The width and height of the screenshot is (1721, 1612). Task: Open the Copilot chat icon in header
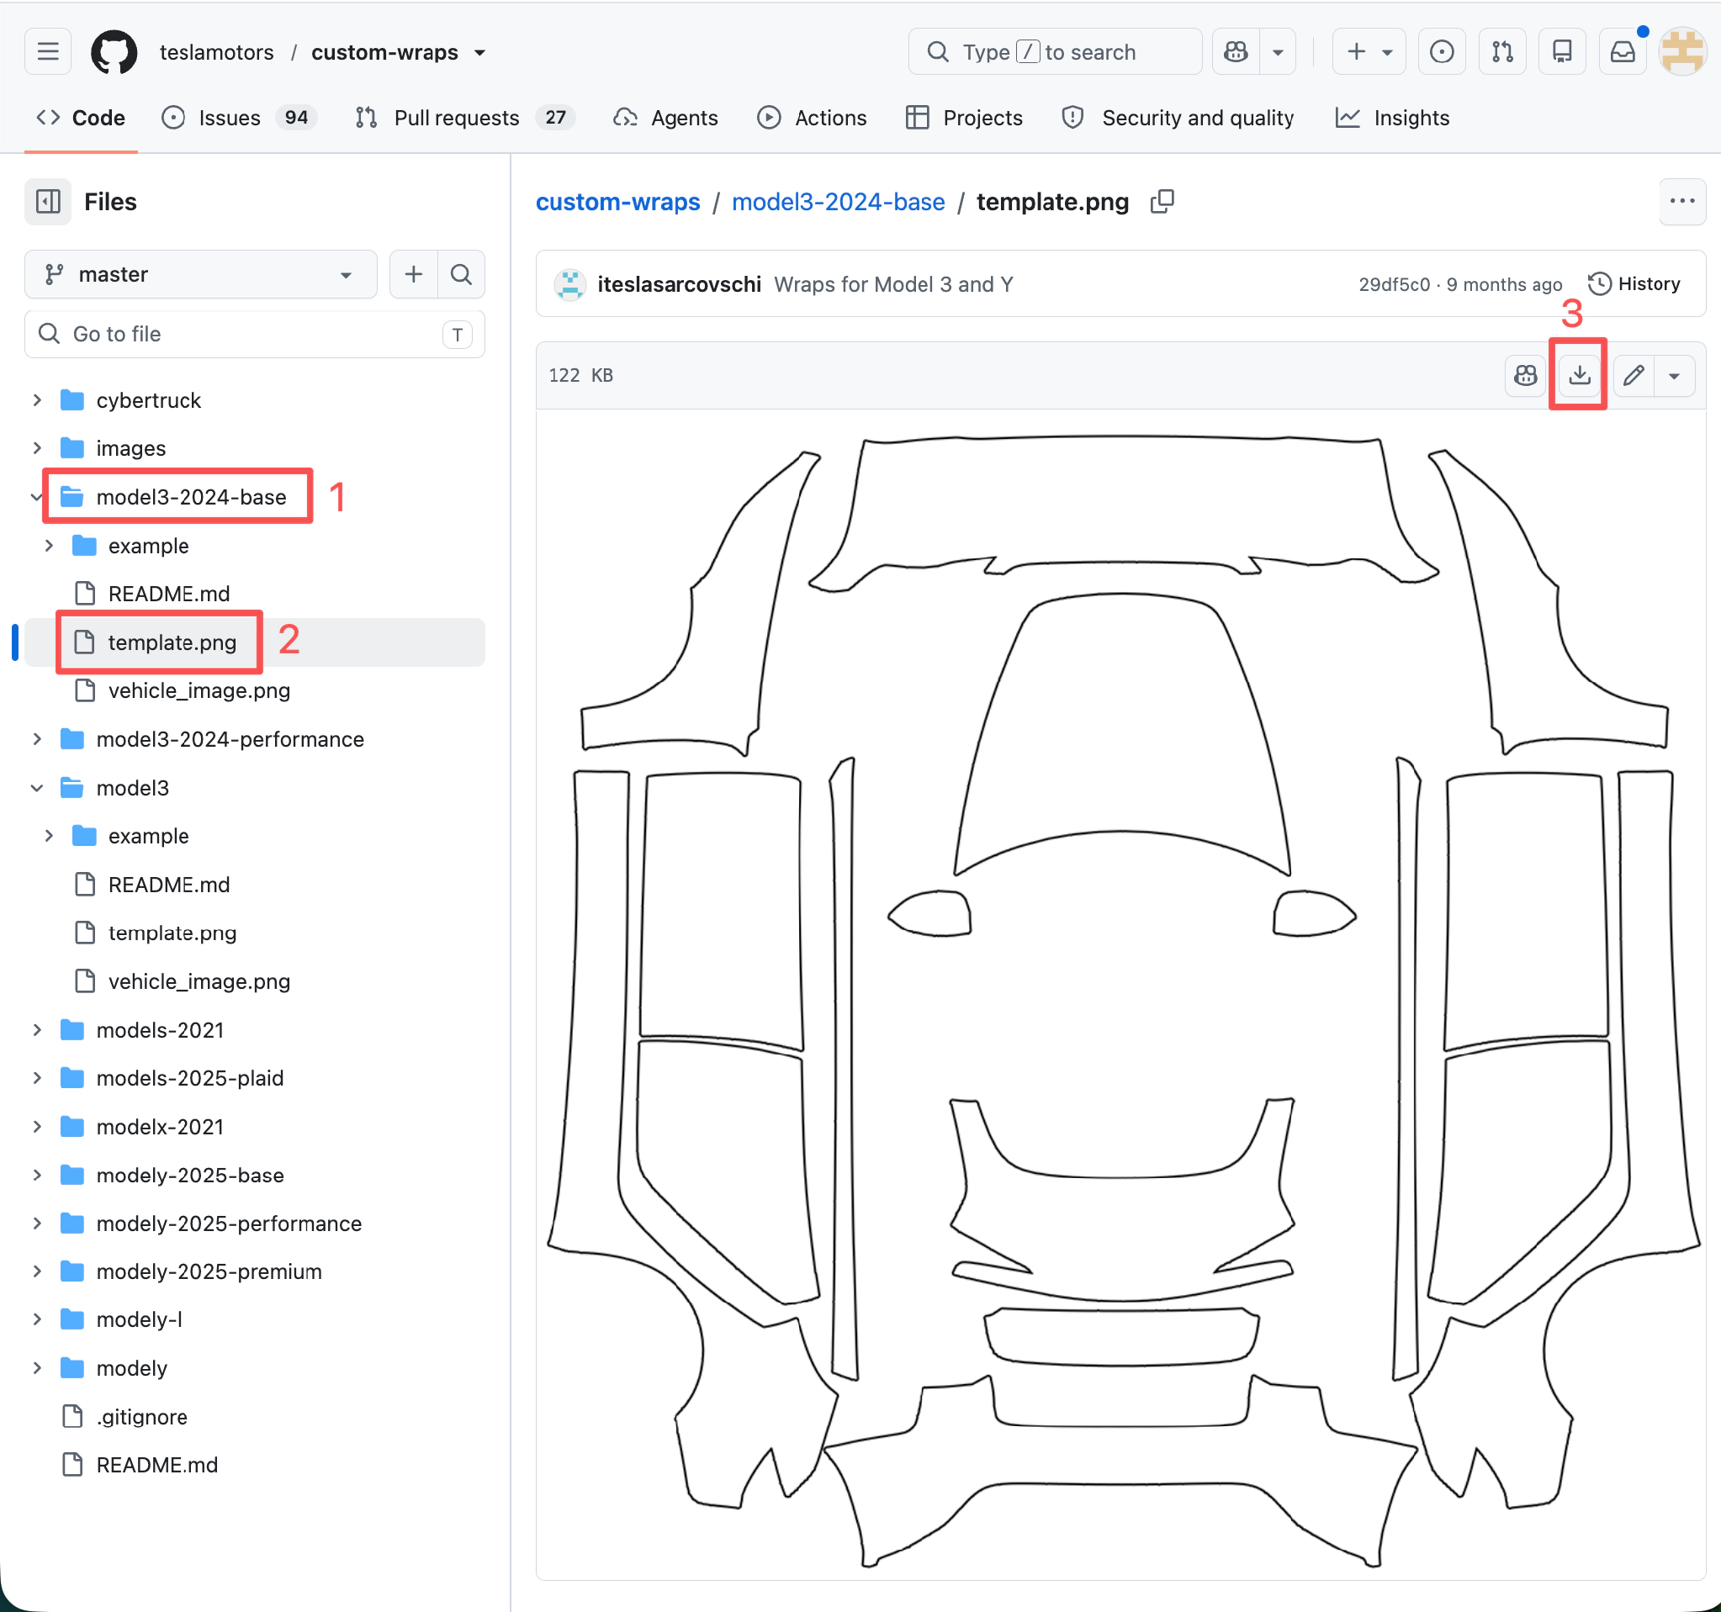1236,52
